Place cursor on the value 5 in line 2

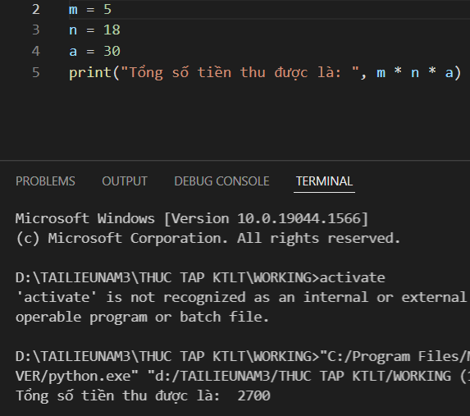pos(107,9)
